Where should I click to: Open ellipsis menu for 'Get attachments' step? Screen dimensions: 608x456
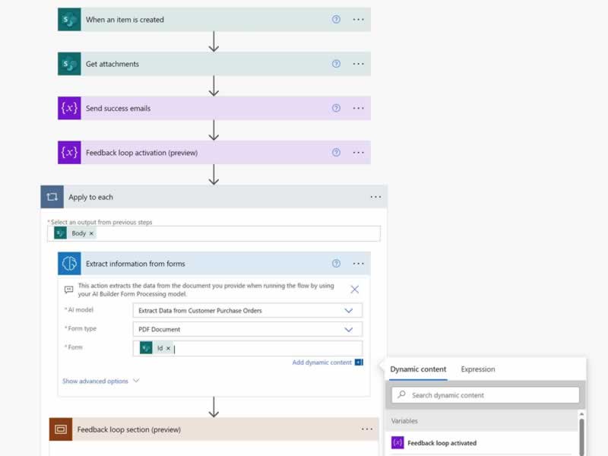(359, 64)
